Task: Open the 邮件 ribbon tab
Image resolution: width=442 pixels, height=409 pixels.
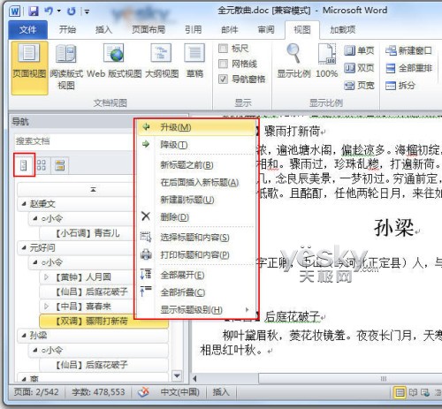Action: (x=230, y=30)
